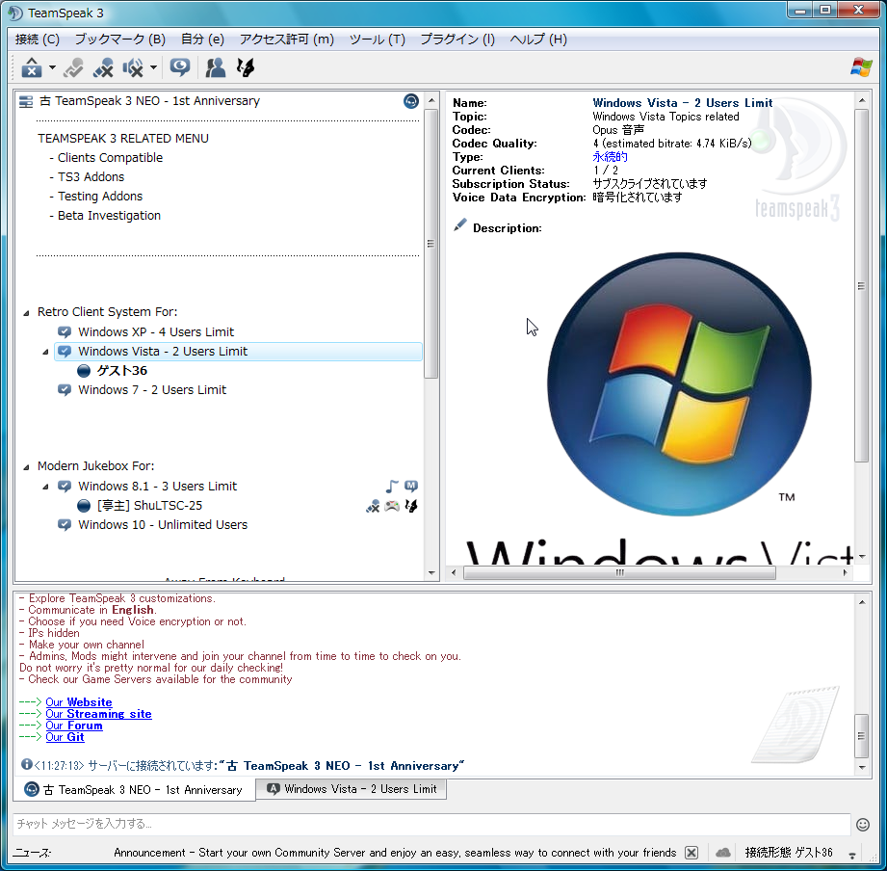Image resolution: width=887 pixels, height=871 pixels.
Task: Click the wolf group icon on ShuLTSC-25 row
Action: tap(411, 506)
